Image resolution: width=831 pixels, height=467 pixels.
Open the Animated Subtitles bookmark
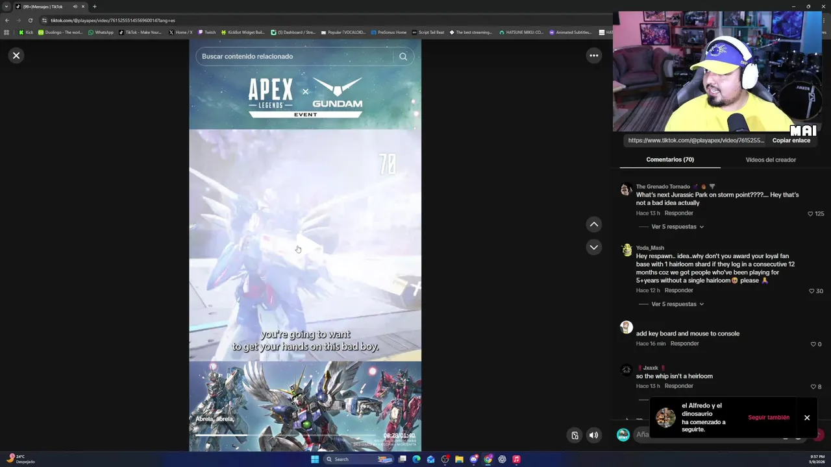(x=571, y=32)
